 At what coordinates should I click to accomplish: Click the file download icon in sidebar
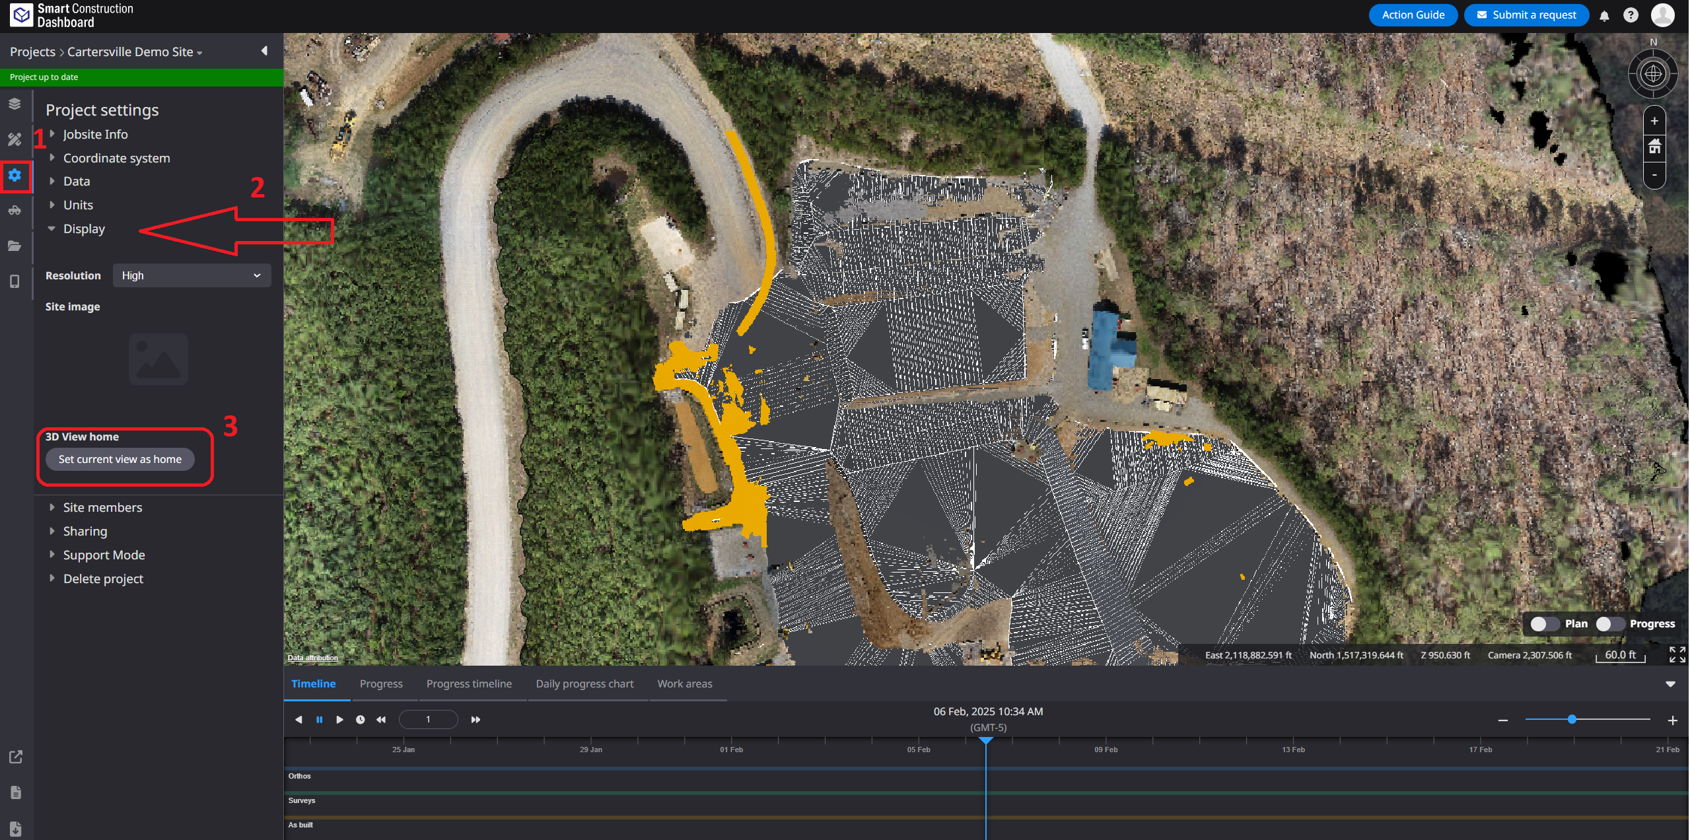16,829
